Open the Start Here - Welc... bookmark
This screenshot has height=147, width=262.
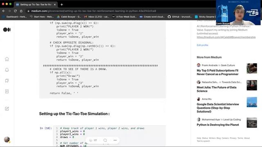pyautogui.click(x=42, y=17)
